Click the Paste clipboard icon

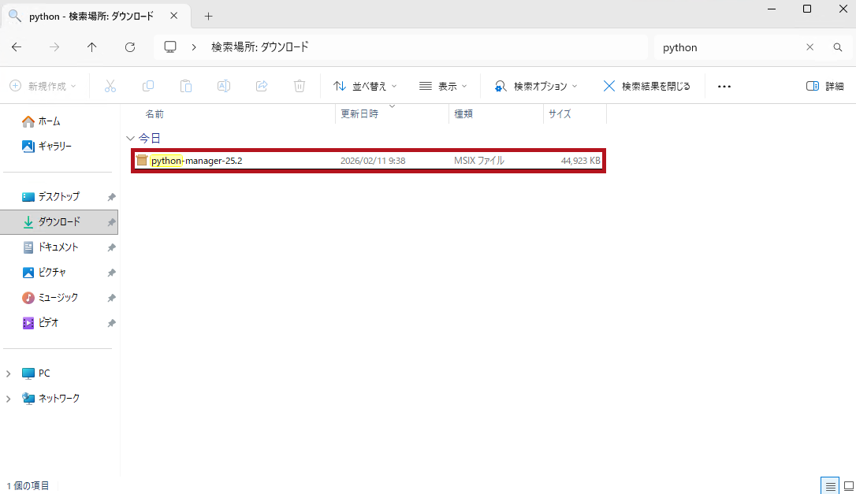click(x=186, y=86)
